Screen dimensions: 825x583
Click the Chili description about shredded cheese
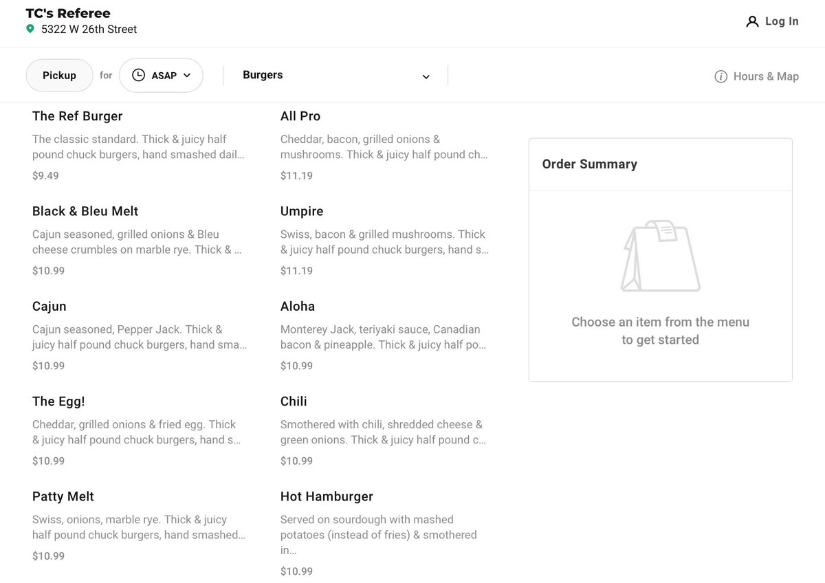383,432
